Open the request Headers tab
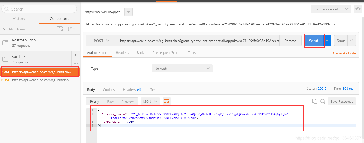The image size is (364, 143). (x=122, y=53)
